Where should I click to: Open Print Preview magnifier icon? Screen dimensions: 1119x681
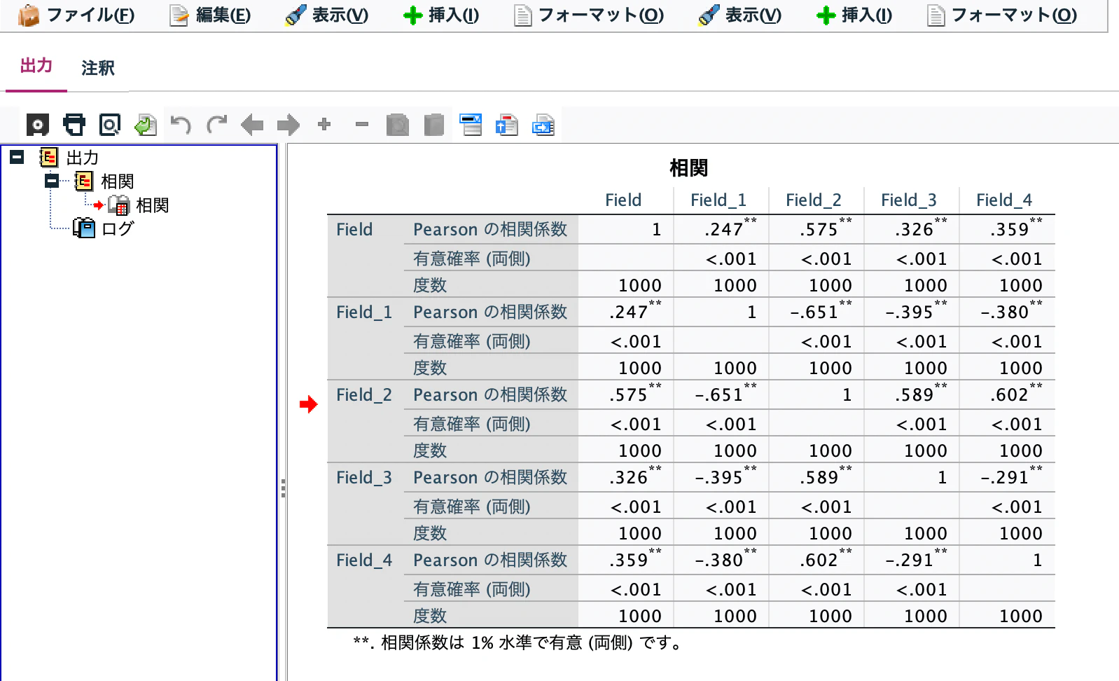pos(110,125)
